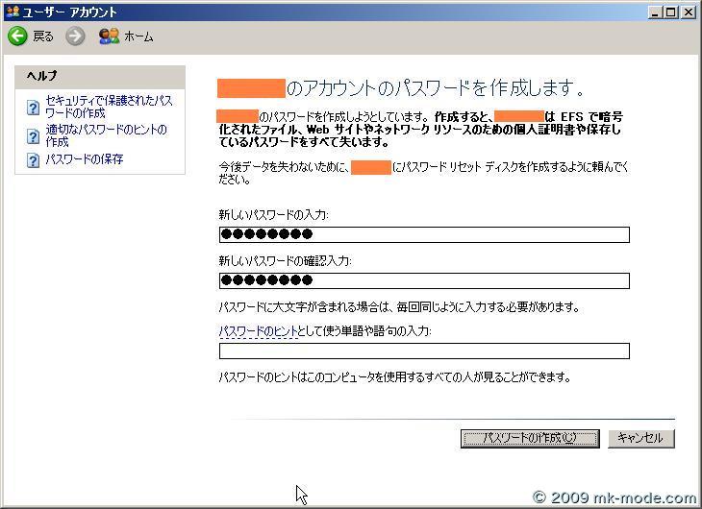Minimize the ユーザー アカウント window
The width and height of the screenshot is (702, 509).
655,12
